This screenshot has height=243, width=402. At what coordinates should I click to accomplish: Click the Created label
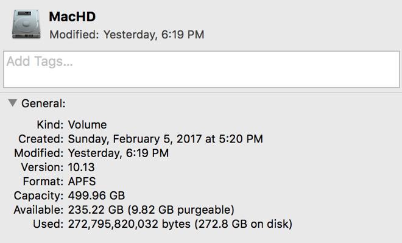pos(41,139)
